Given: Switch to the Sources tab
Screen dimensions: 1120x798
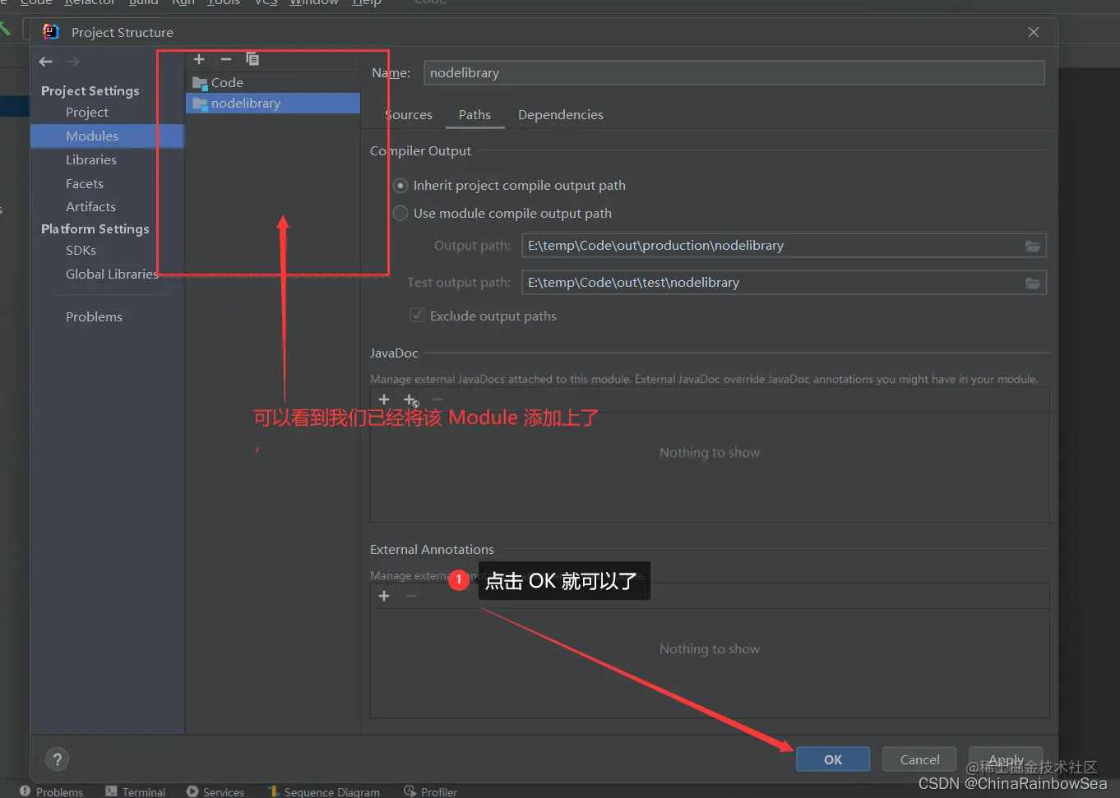Looking at the screenshot, I should (409, 114).
